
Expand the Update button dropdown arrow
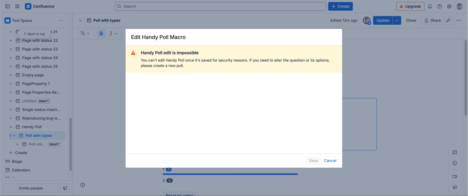tap(397, 20)
